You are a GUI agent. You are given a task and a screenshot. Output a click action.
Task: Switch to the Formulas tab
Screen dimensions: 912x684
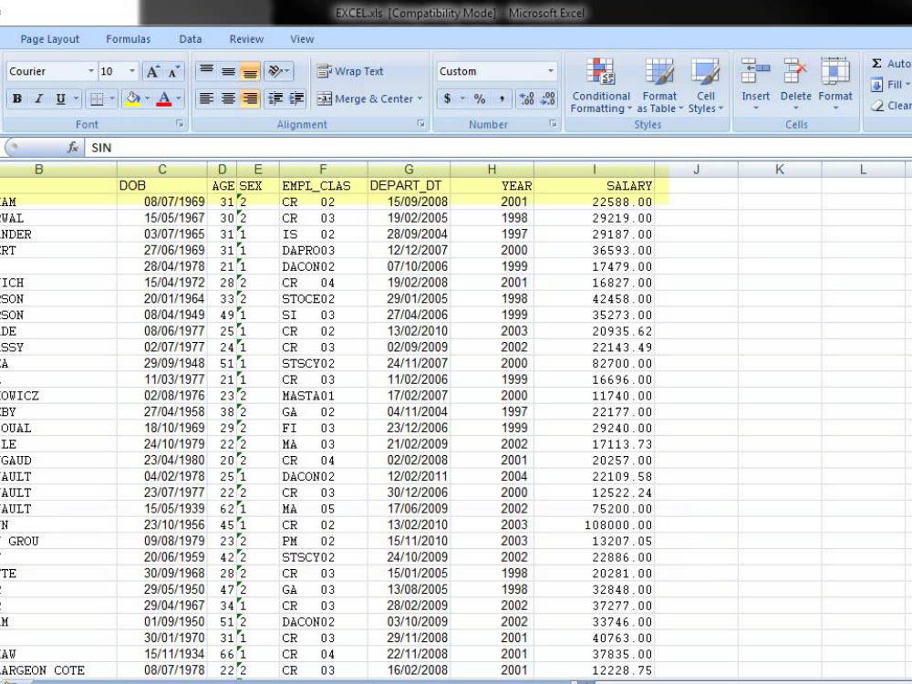(128, 39)
